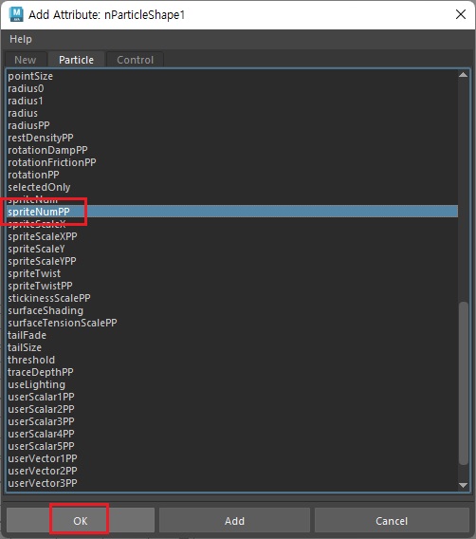The width and height of the screenshot is (476, 539).
Task: Select userVector1PP attribute
Action: 232,459
